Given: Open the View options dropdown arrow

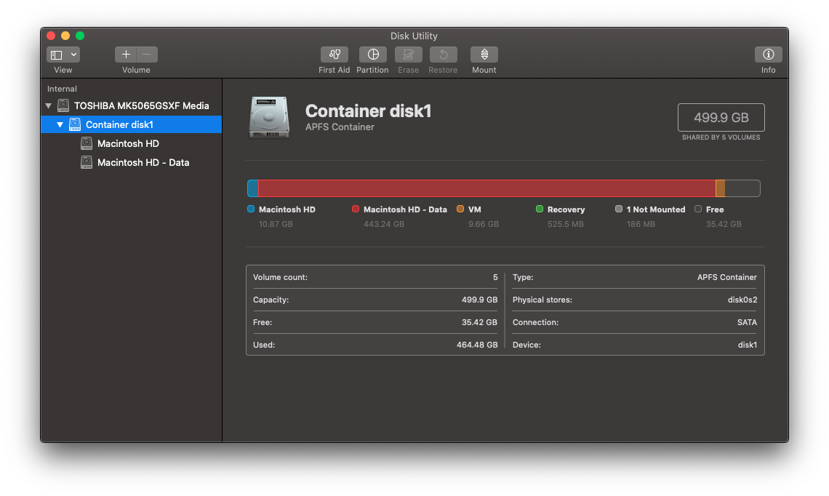Looking at the screenshot, I should point(74,55).
